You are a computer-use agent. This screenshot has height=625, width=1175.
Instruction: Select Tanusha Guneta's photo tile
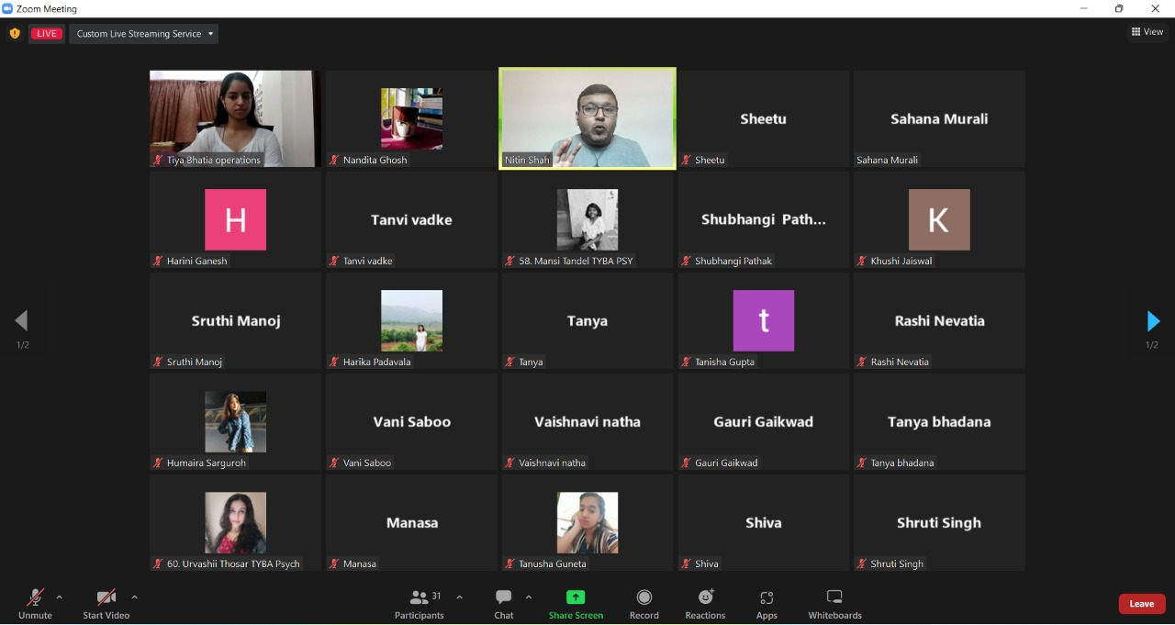point(587,523)
